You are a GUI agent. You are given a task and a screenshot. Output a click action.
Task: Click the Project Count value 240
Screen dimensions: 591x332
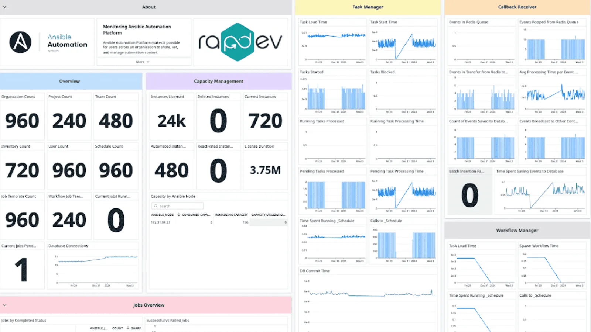[69, 121]
